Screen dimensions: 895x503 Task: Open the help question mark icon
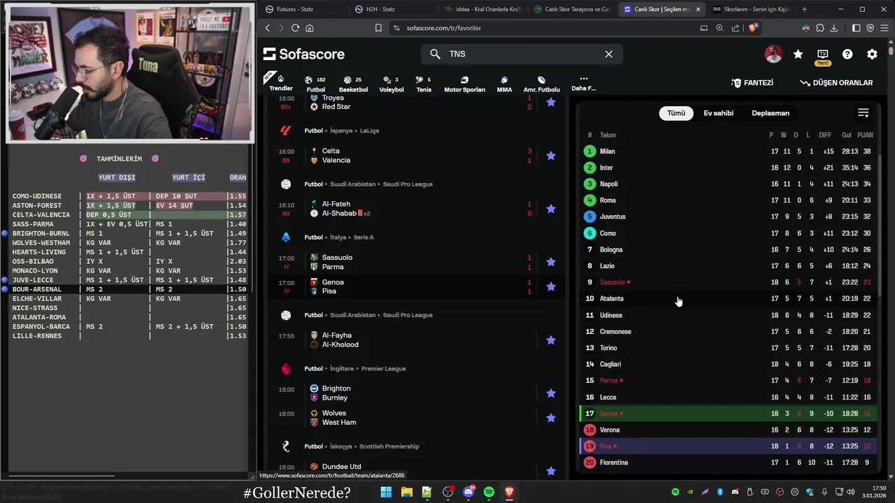[x=847, y=54]
